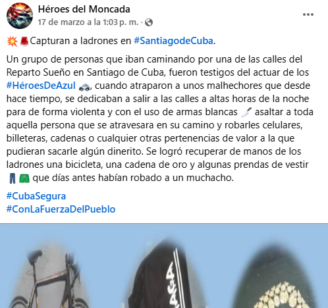
Task: Click the green shorts emoji
Action: [24, 178]
